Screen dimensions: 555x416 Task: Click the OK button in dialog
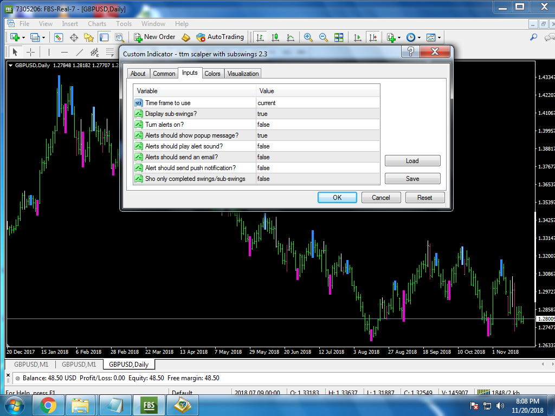click(337, 197)
